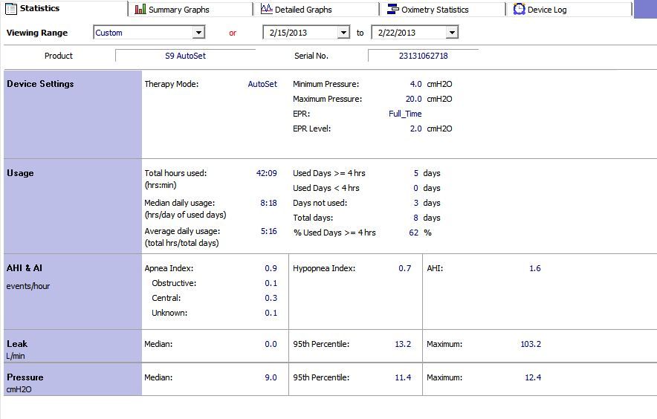The width and height of the screenshot is (657, 419).
Task: Click the Used Days >= 4 hrs label
Action: coord(329,173)
